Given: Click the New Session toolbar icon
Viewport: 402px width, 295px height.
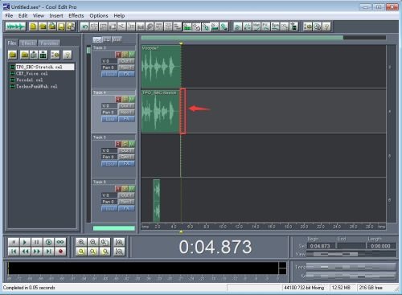Looking at the screenshot, I should [33, 27].
